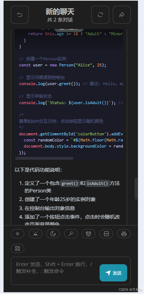Click the 新的聊天 chat title
144x294 pixels.
pos(60,12)
